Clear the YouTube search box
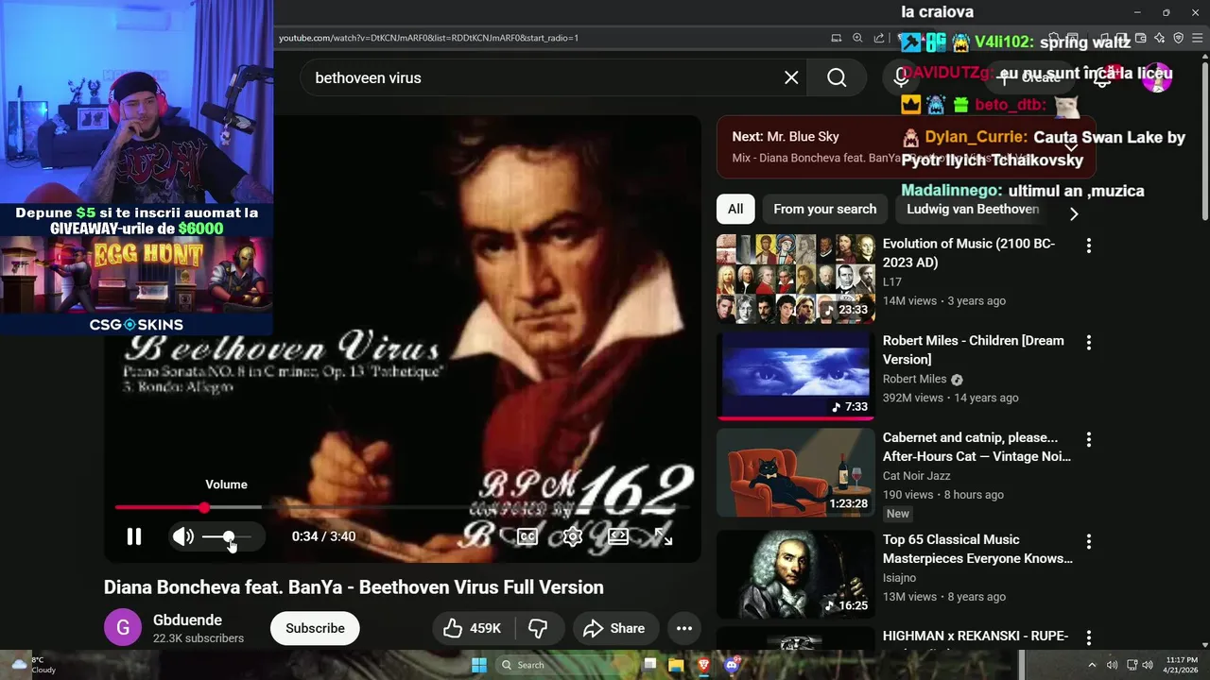The height and width of the screenshot is (680, 1210). point(791,77)
